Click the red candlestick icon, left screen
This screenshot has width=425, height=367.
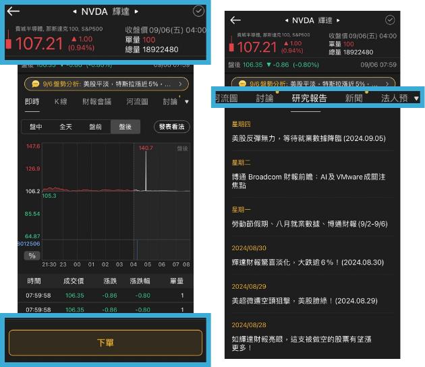tap(9, 40)
